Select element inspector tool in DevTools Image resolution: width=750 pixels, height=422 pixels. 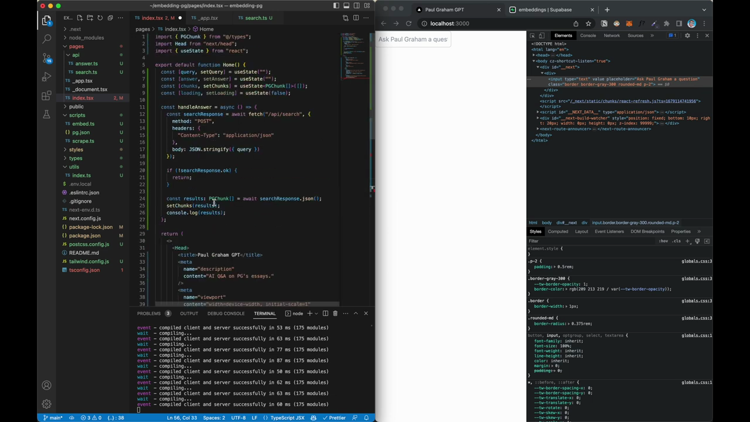pos(532,36)
